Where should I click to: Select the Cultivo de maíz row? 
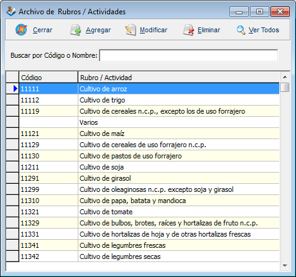point(142,134)
